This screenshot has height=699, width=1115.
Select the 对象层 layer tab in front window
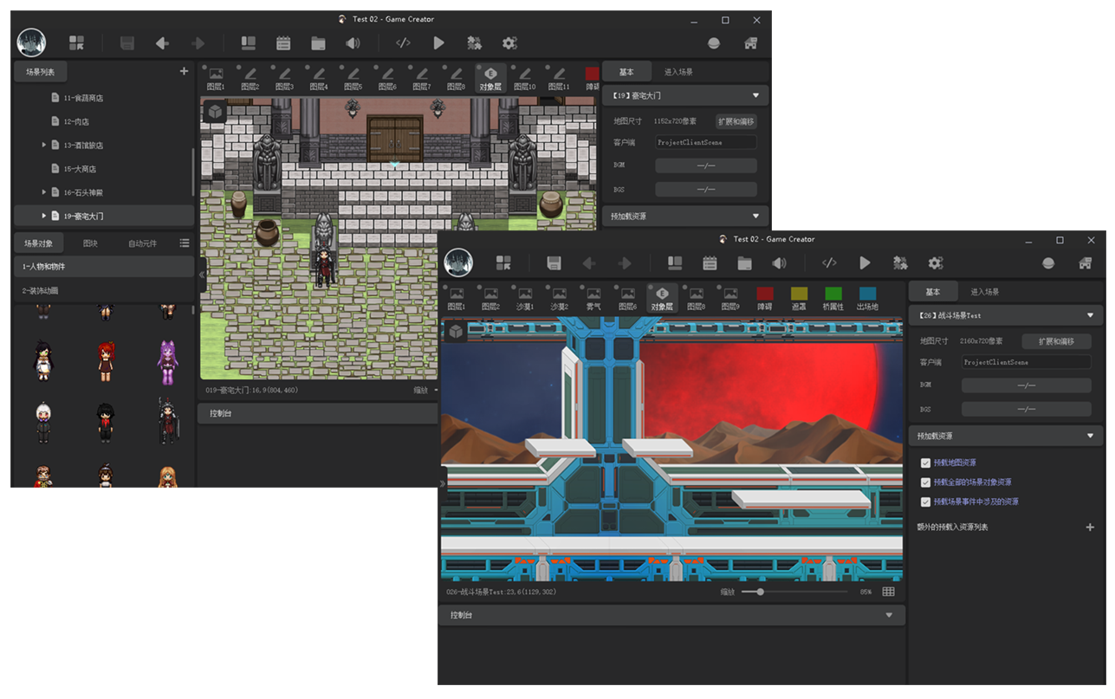point(663,298)
